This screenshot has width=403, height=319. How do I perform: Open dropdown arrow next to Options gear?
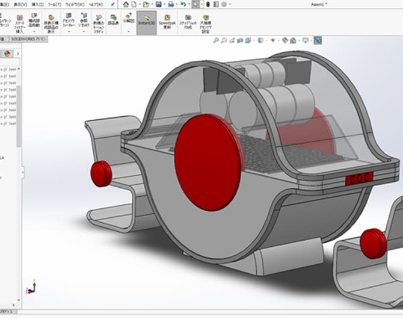pos(230,4)
